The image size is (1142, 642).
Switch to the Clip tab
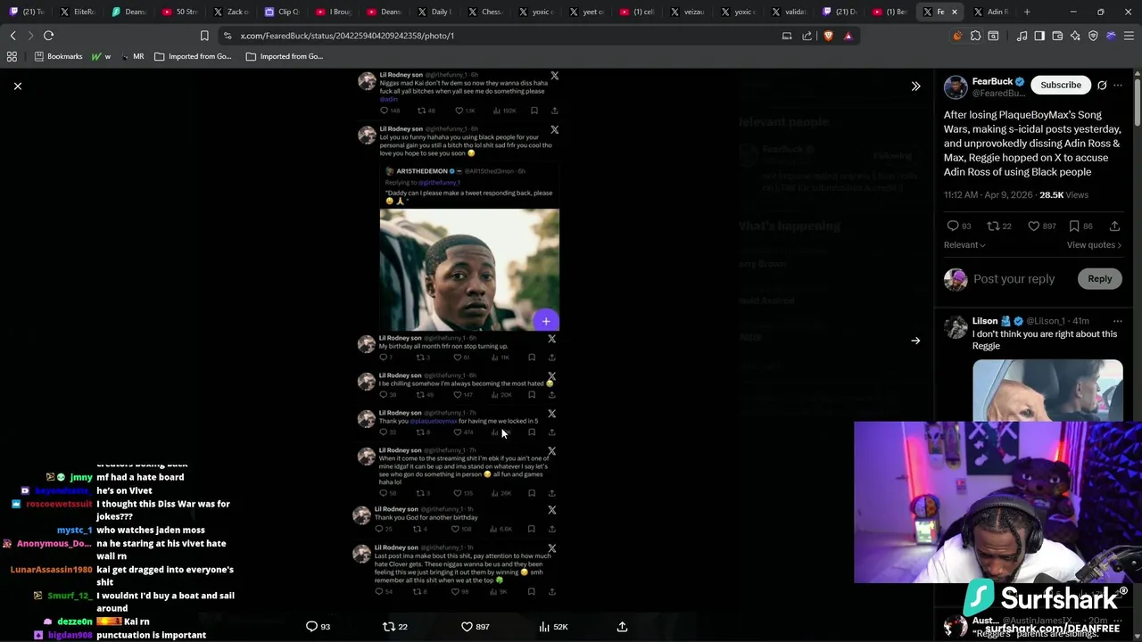(282, 12)
